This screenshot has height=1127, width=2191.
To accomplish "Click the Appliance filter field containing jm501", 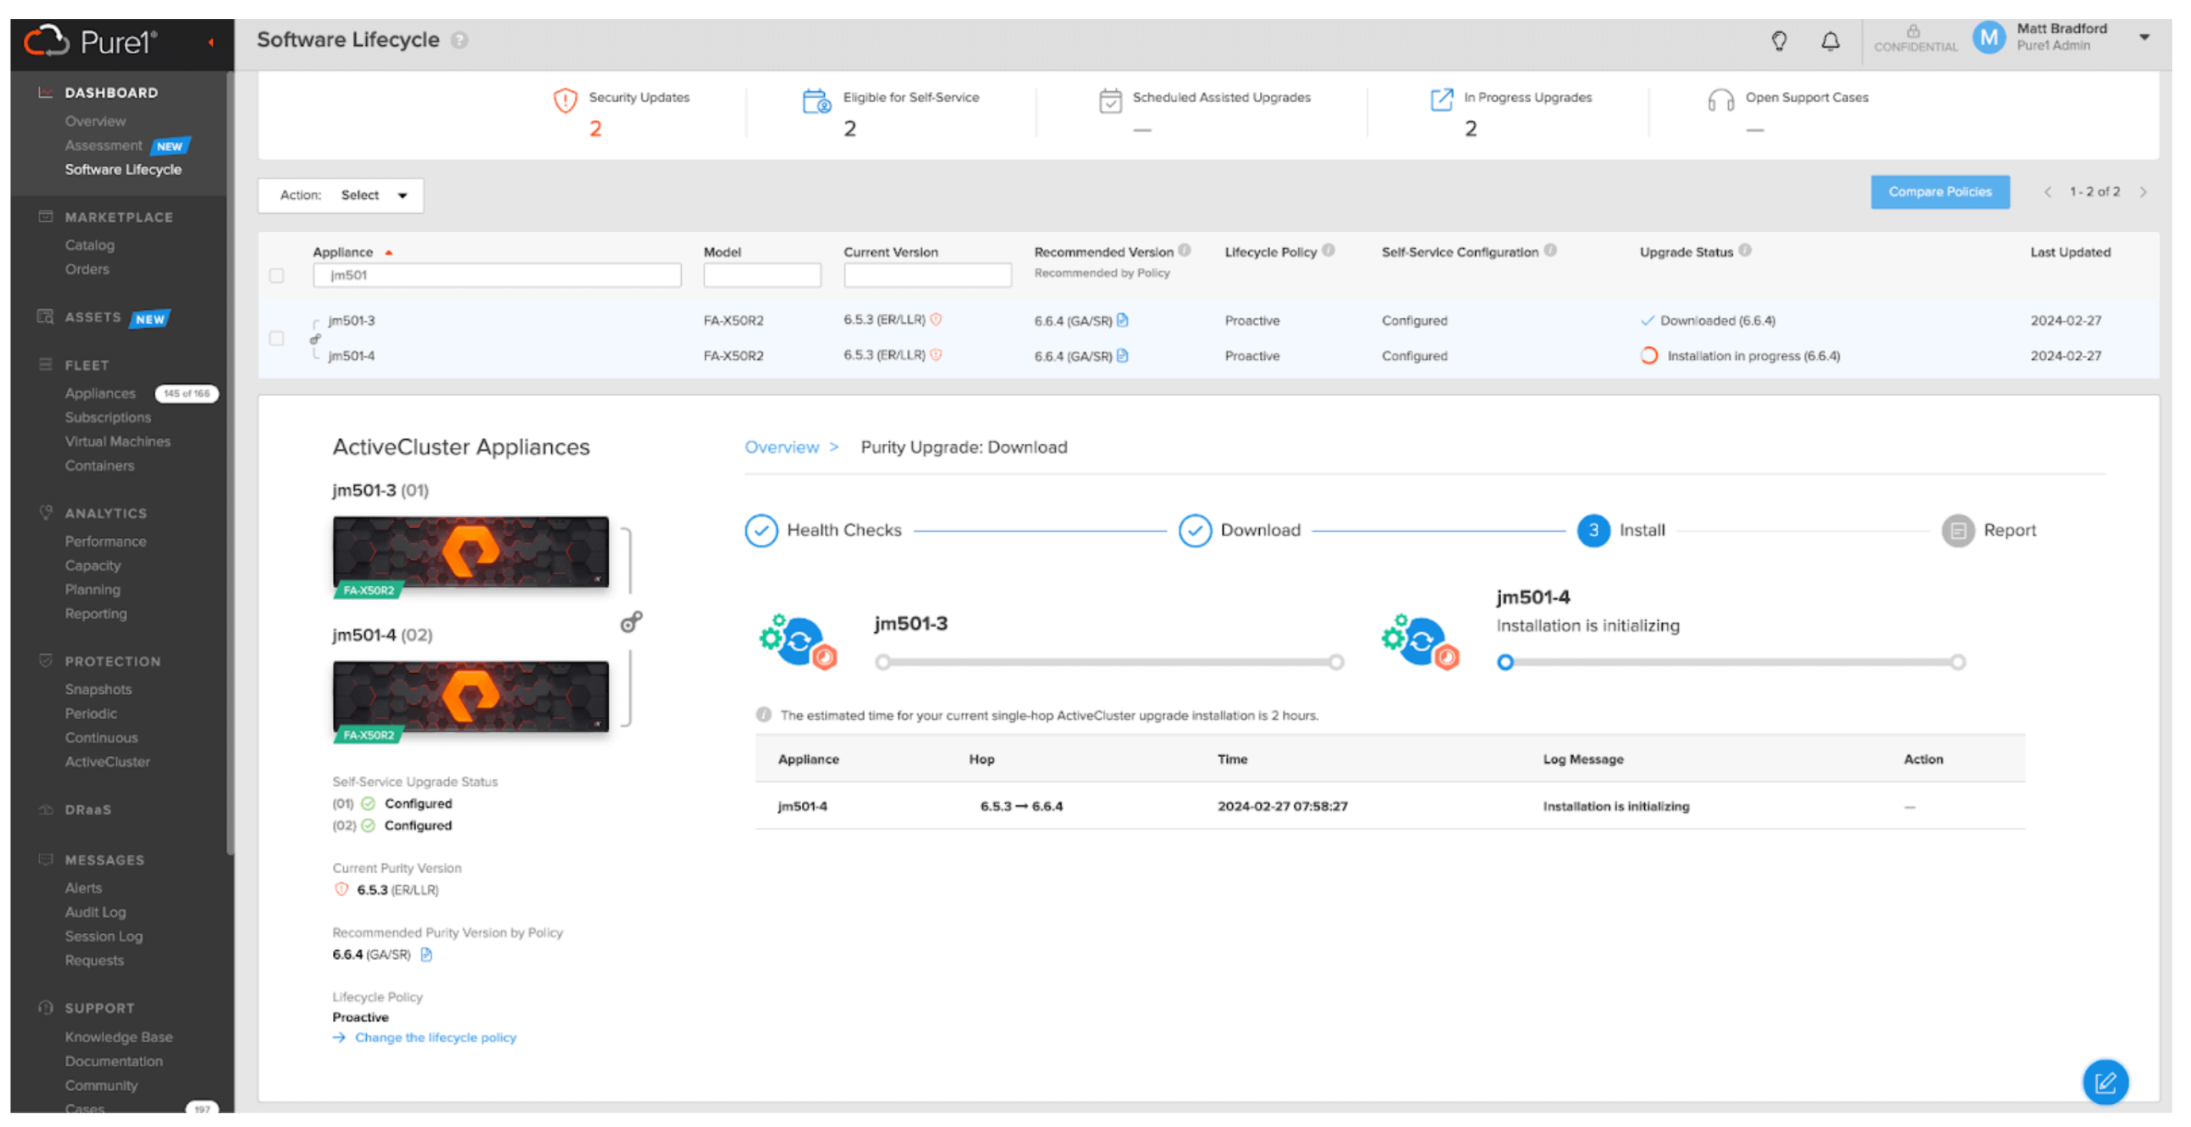I will click(x=497, y=275).
